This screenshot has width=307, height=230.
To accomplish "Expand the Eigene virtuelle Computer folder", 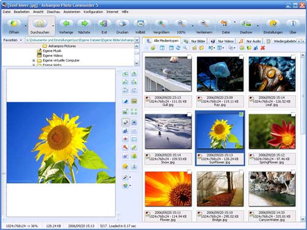I will 34,61.
